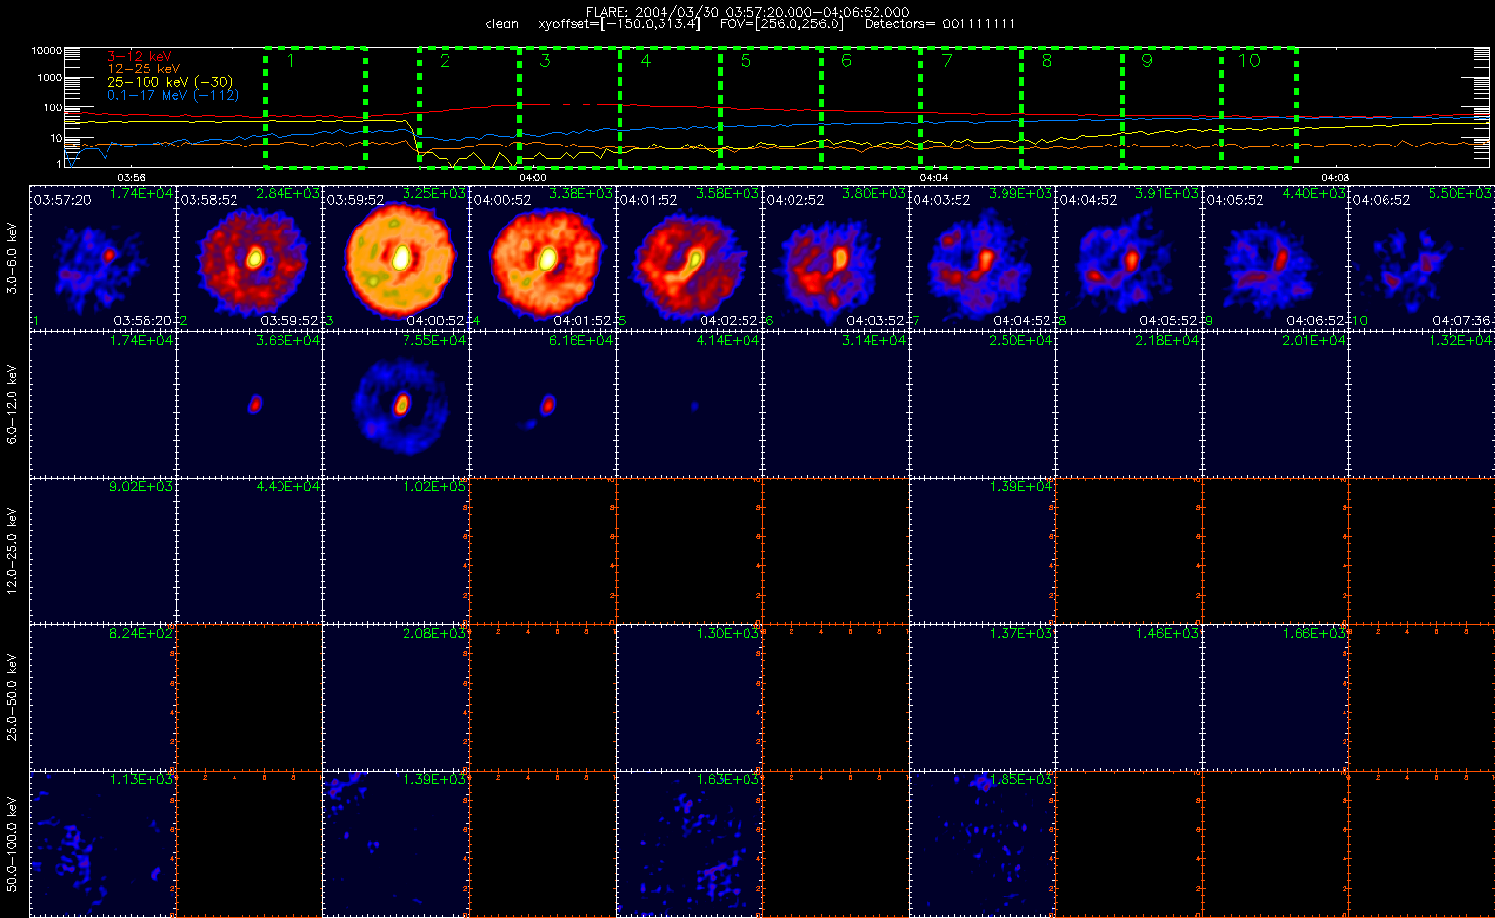Open the 6.0-12.0 keV image with peak 4.14E+04

[x=689, y=403]
